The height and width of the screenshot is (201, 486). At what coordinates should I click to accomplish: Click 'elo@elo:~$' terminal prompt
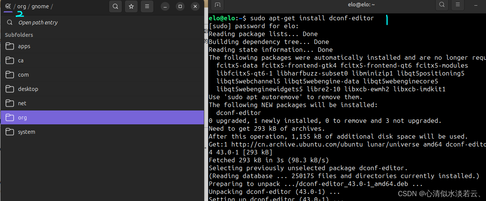(x=228, y=18)
